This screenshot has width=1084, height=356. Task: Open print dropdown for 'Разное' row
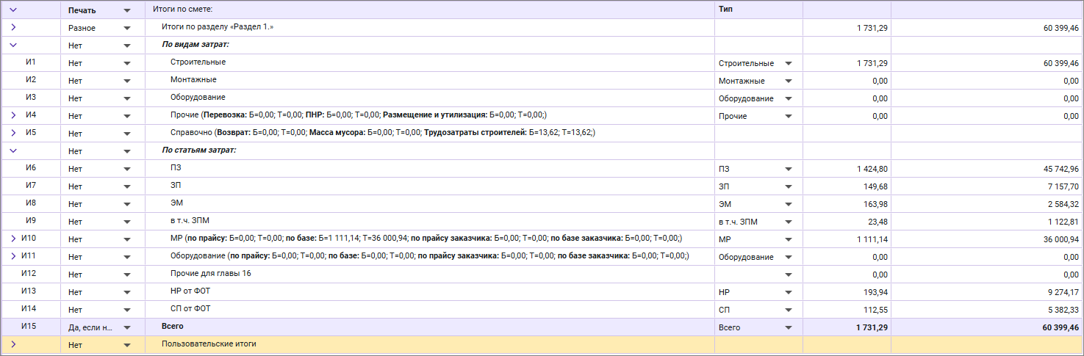[127, 28]
